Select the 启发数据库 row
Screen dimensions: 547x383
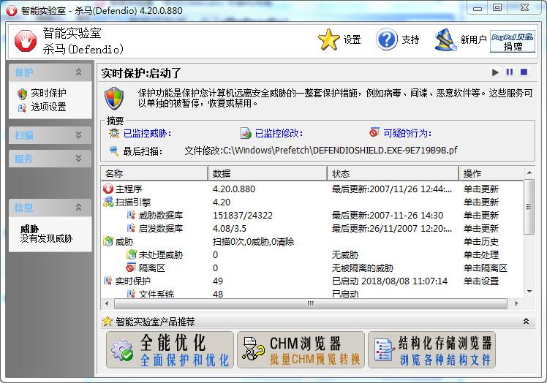point(312,229)
